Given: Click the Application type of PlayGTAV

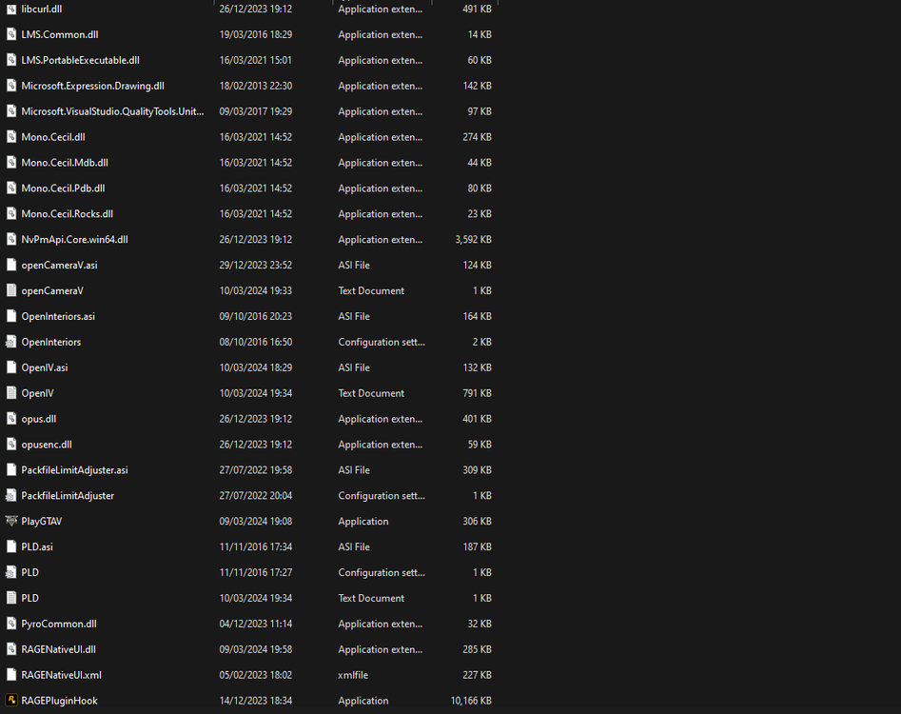Looking at the screenshot, I should point(363,522).
